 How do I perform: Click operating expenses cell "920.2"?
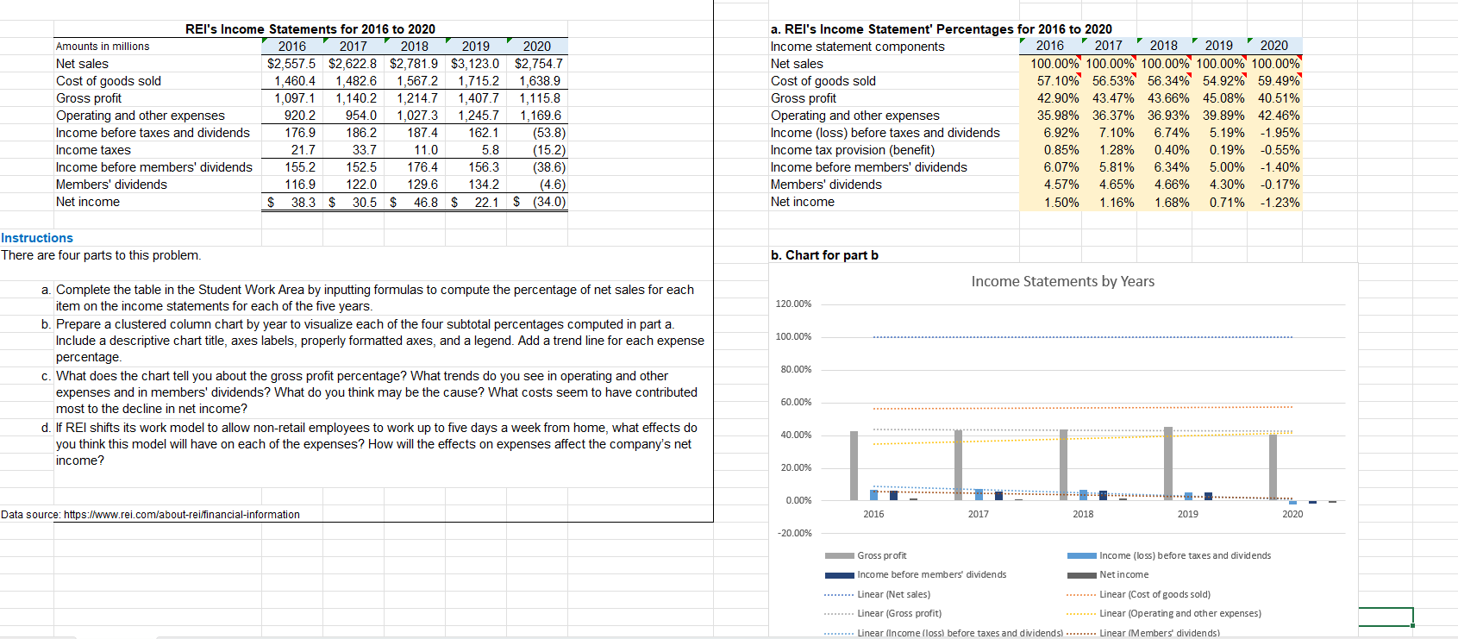pyautogui.click(x=300, y=116)
